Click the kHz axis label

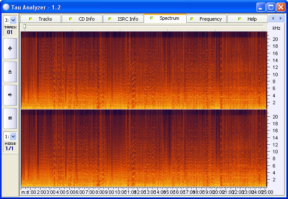click(276, 28)
